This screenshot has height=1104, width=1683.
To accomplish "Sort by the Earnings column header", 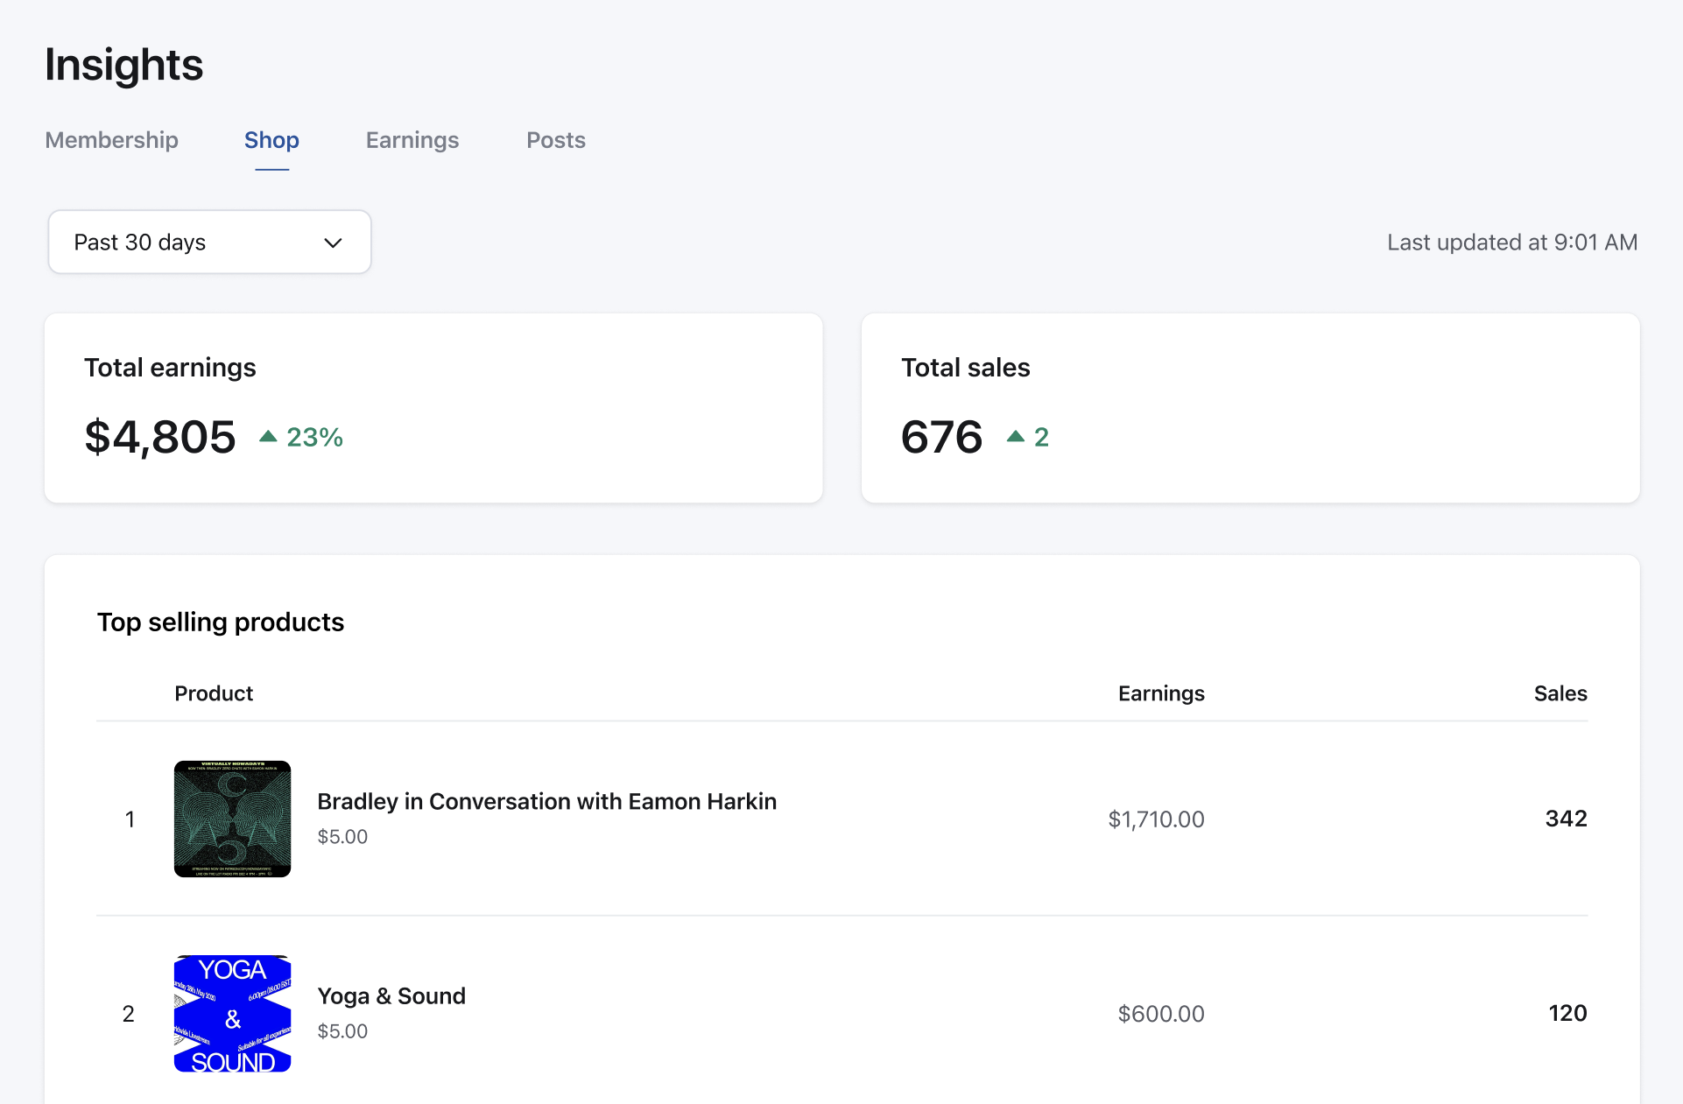I will pyautogui.click(x=1160, y=693).
